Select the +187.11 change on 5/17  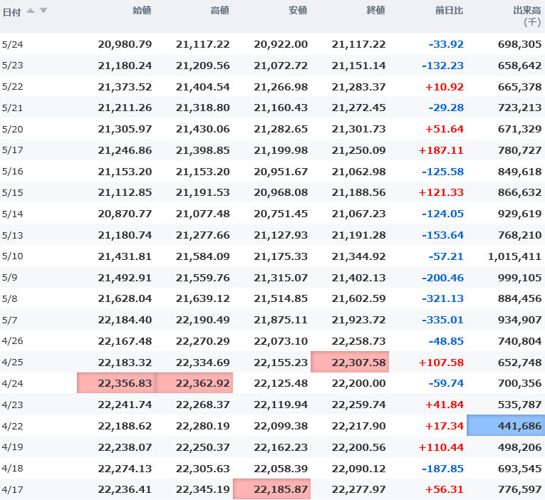441,150
